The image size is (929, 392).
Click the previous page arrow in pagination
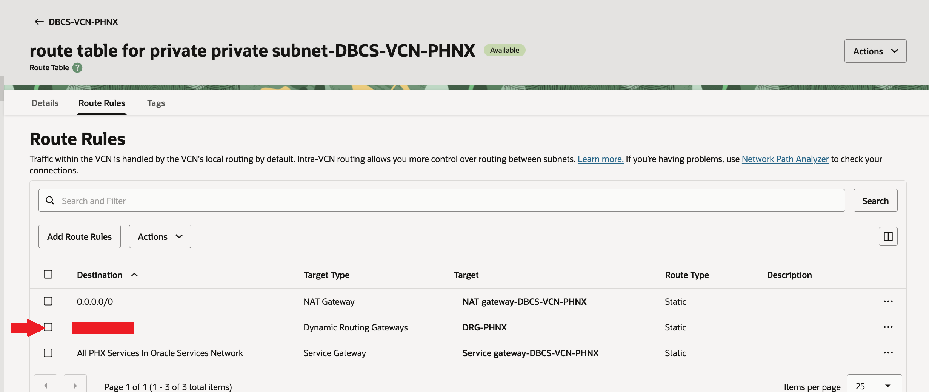point(46,386)
